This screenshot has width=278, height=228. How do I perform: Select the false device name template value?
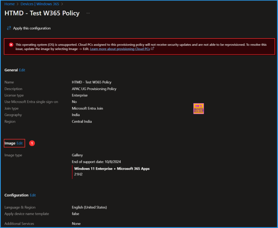(75, 214)
